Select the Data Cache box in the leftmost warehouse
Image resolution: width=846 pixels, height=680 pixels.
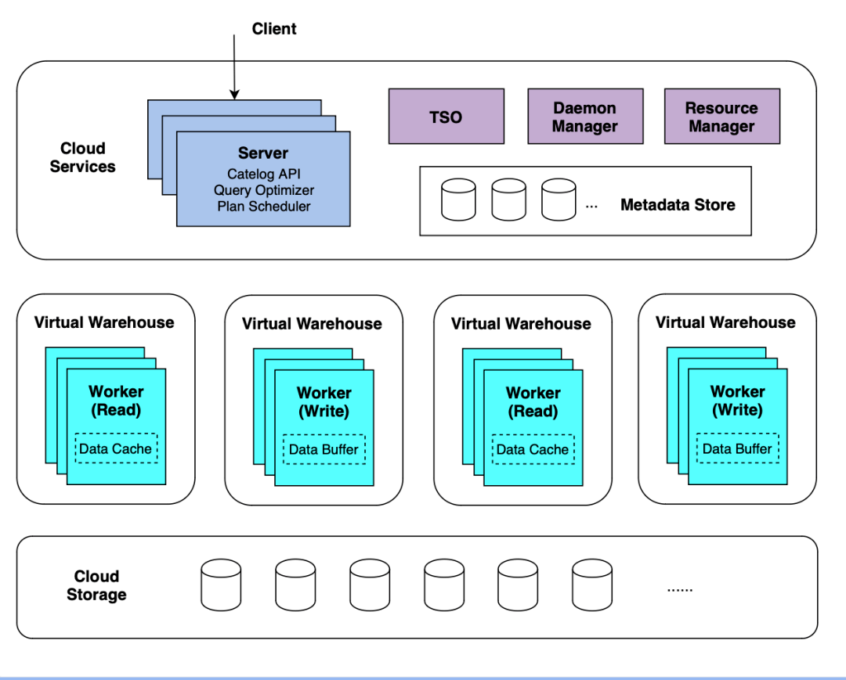point(116,448)
